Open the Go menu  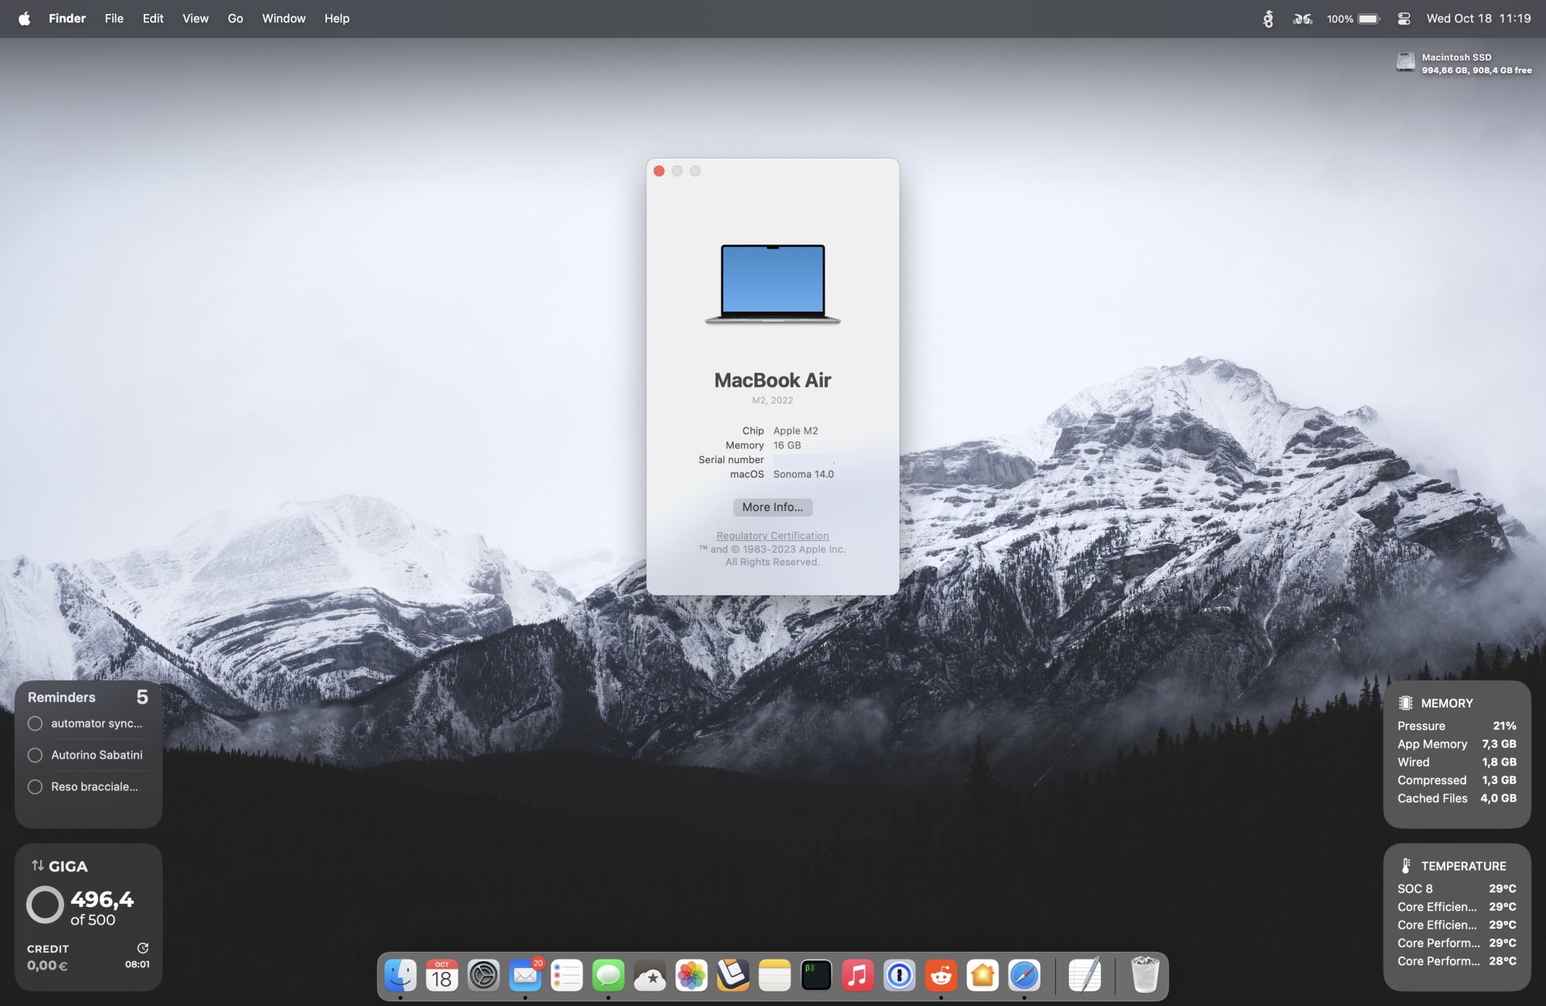tap(235, 19)
